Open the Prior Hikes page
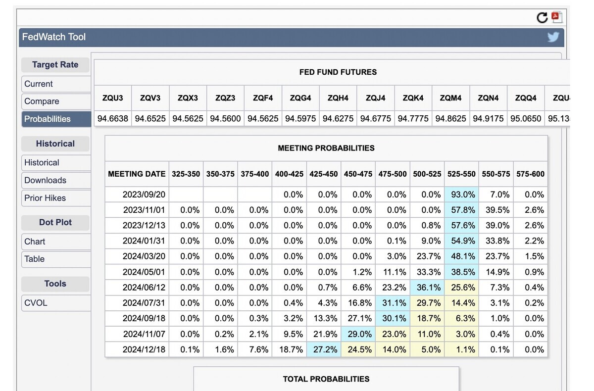Screen dimensions: 594x391 [56, 198]
